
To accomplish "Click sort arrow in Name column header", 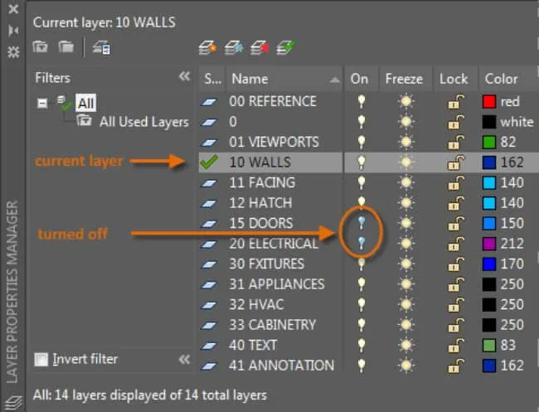I will (x=334, y=80).
